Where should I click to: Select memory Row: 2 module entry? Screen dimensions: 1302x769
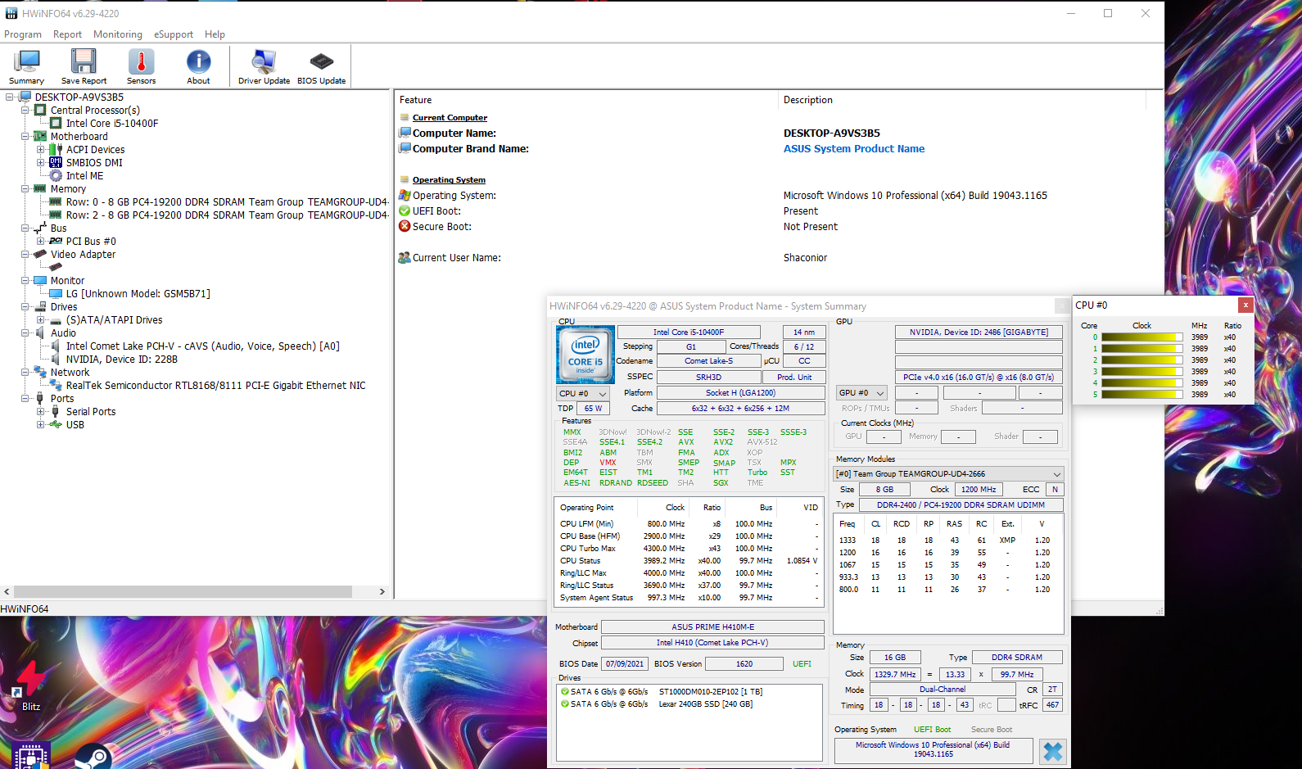227,215
